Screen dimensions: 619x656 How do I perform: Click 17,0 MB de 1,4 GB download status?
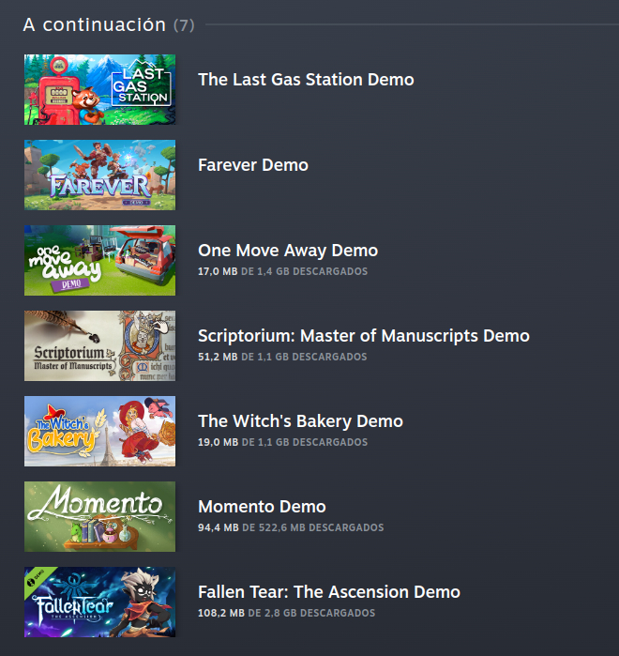tap(283, 271)
